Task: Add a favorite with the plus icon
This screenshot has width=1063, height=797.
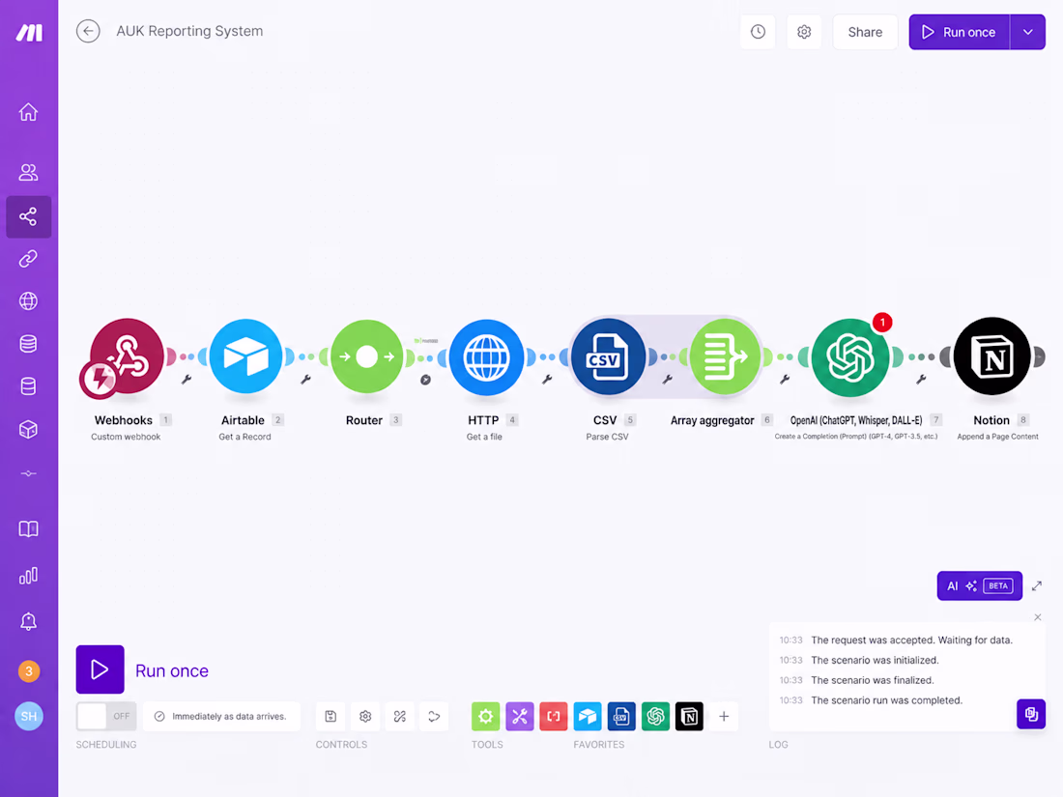Action: tap(724, 717)
